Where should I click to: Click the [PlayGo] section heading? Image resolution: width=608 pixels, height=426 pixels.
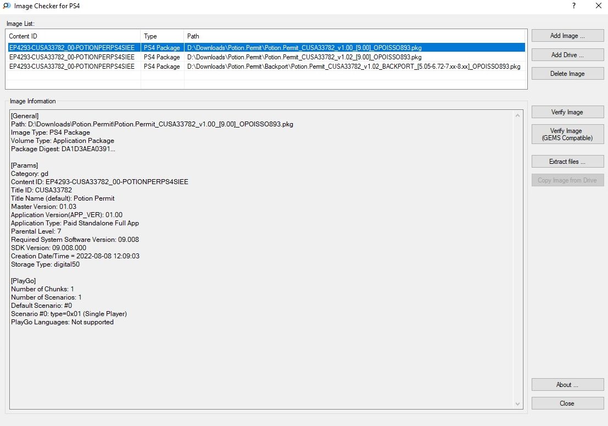click(23, 280)
